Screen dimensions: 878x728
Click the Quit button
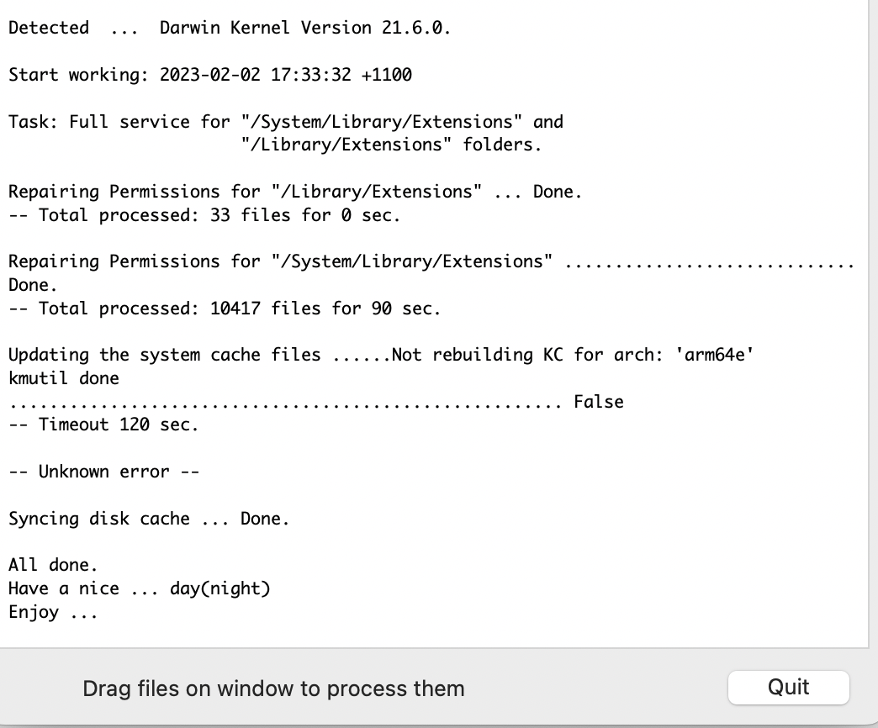788,687
